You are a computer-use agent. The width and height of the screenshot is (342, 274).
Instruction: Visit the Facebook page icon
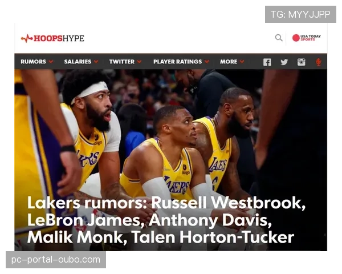[267, 62]
